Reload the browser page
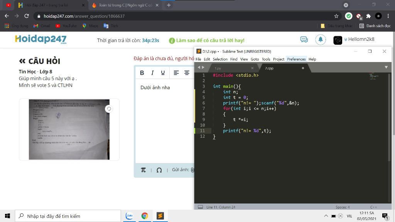 (27, 16)
